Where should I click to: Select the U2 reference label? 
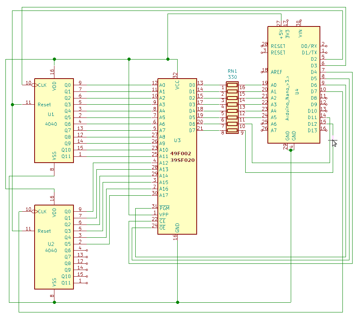click(x=51, y=244)
